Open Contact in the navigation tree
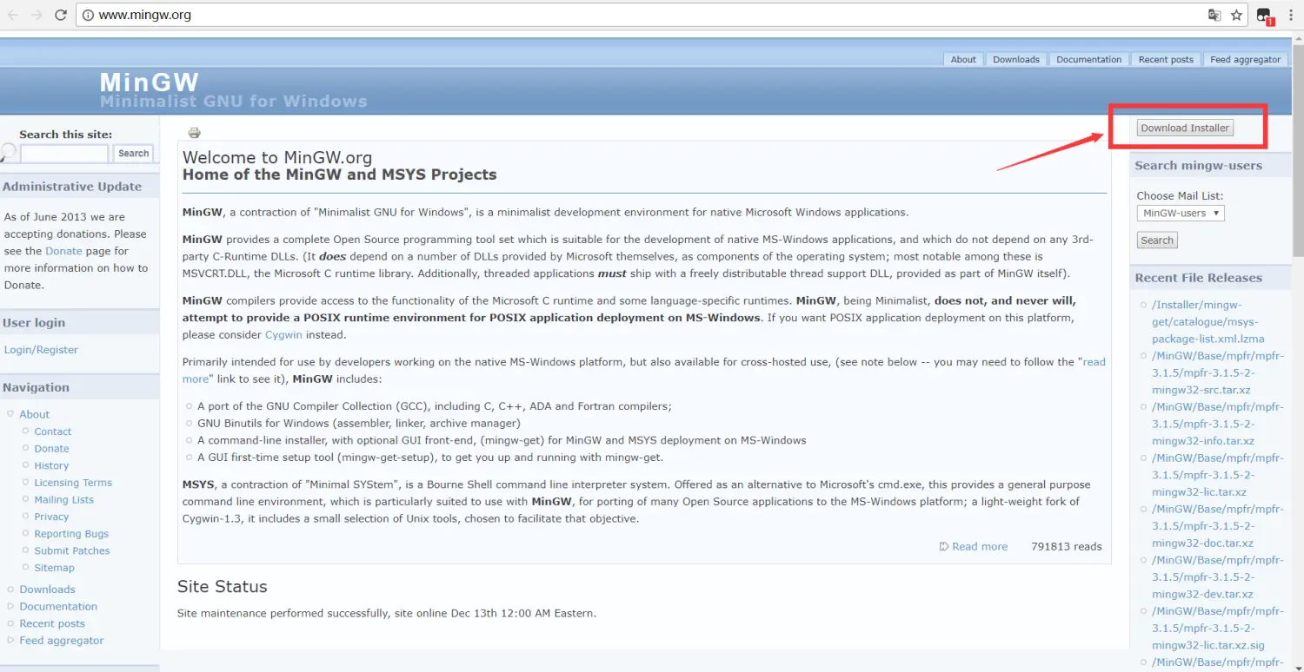The image size is (1304, 672). 53,432
